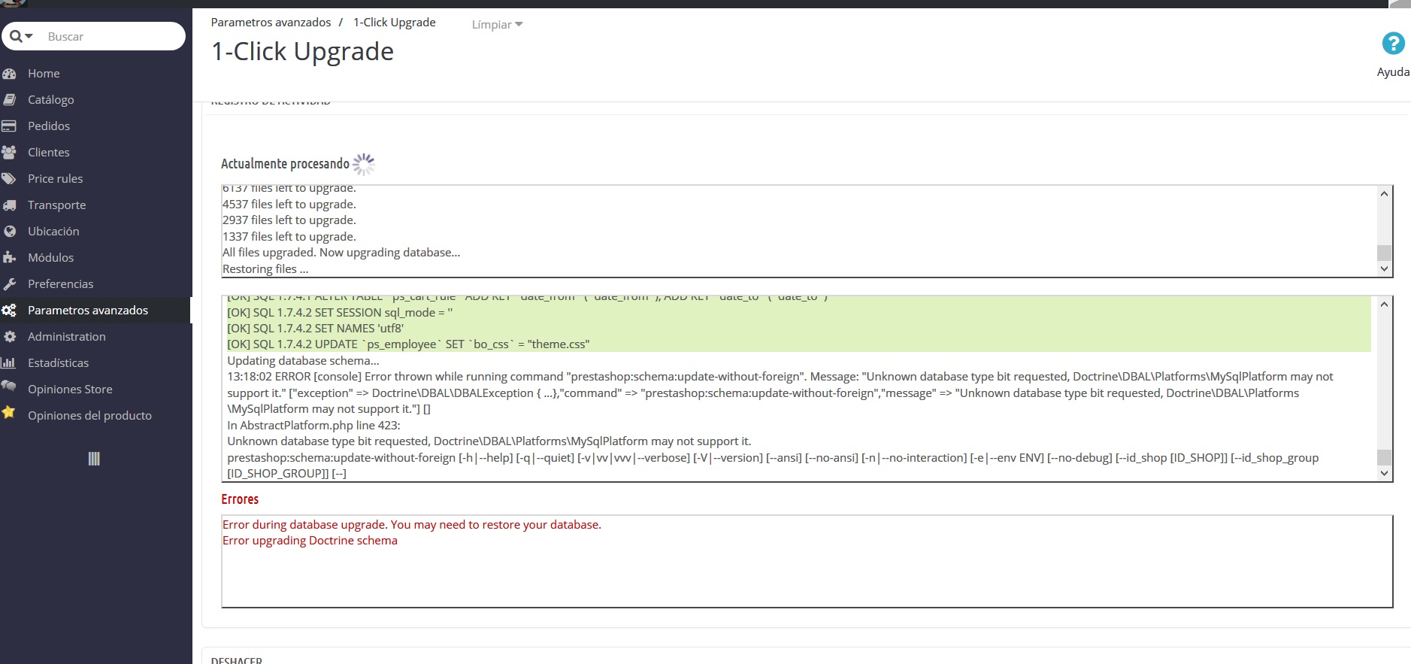Click the Ubicación globe icon
This screenshot has width=1411, height=664.
coord(9,231)
